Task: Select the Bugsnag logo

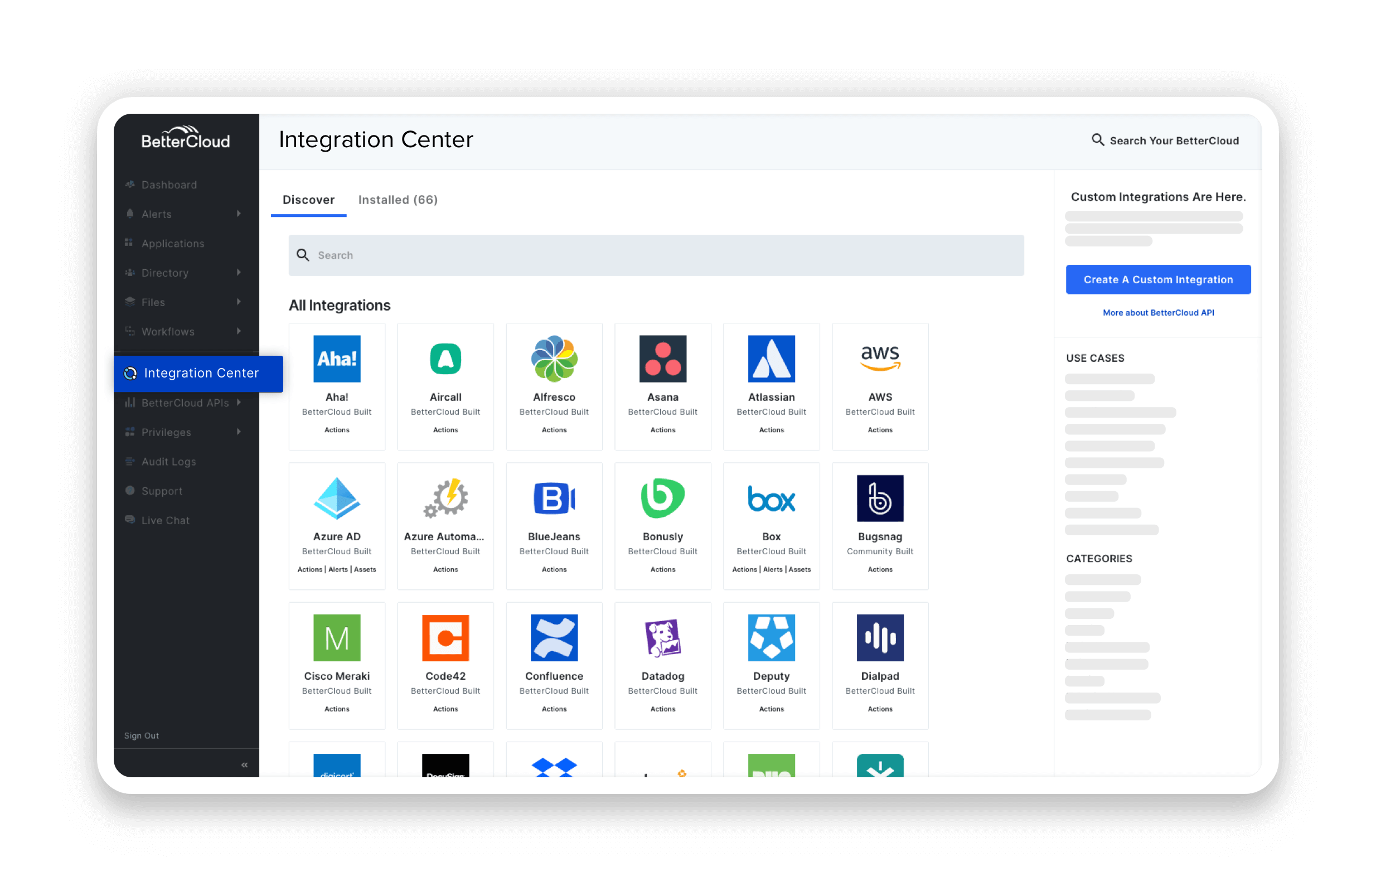Action: tap(880, 498)
